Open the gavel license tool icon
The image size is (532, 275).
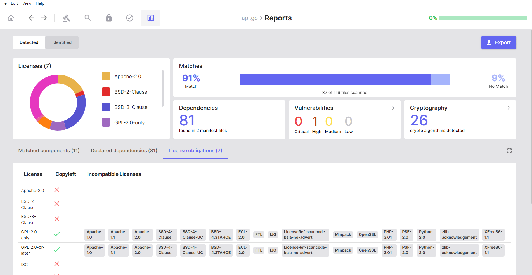point(67,18)
